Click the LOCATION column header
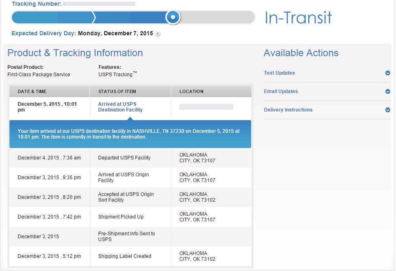396x271 pixels. coord(191,91)
